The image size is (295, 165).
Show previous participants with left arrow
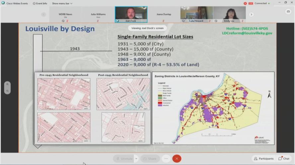coord(43,15)
